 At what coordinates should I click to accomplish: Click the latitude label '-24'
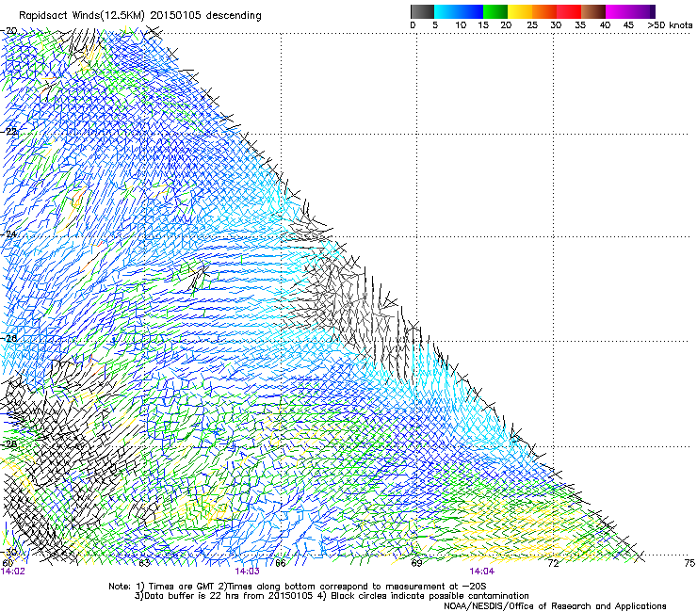[x=9, y=234]
